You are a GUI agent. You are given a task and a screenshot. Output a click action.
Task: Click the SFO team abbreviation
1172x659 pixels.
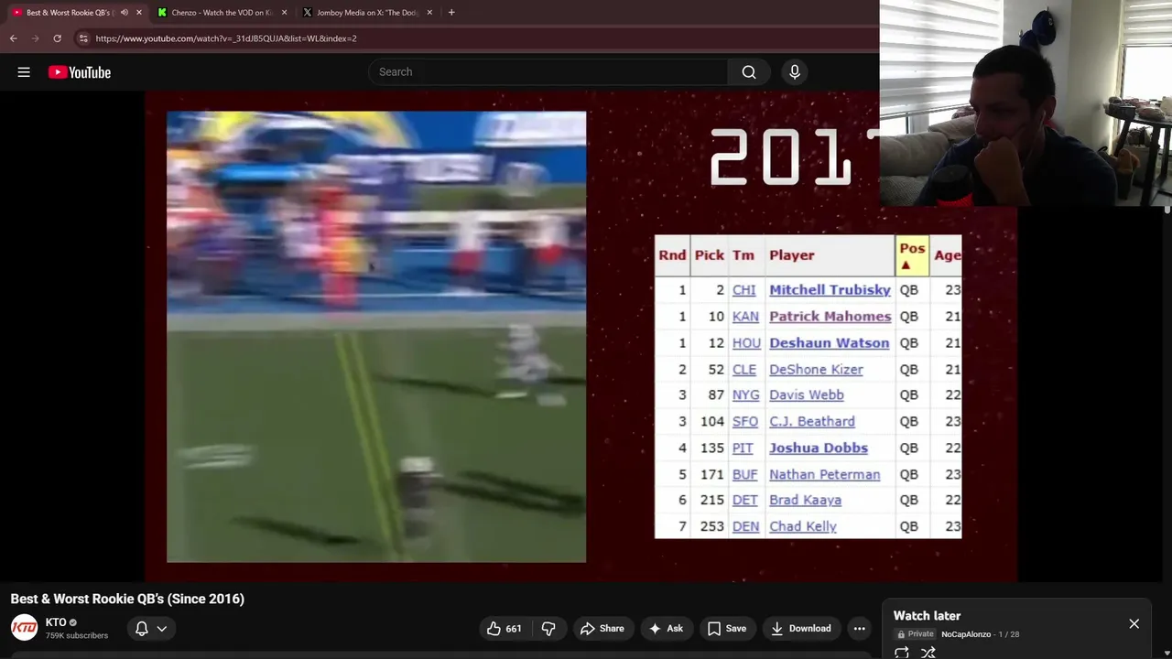click(744, 422)
